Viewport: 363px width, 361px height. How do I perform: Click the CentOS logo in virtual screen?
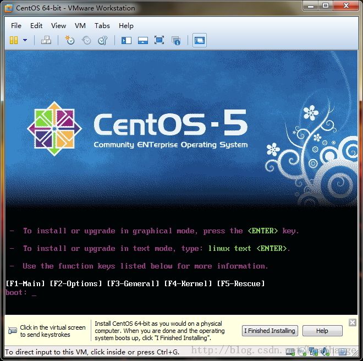54,129
